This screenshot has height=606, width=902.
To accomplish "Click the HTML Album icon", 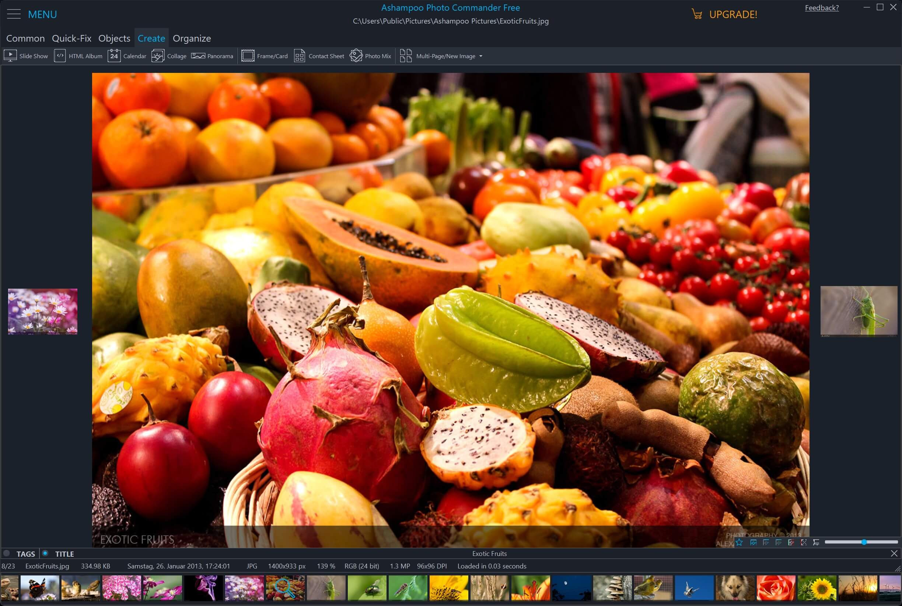I will point(60,56).
